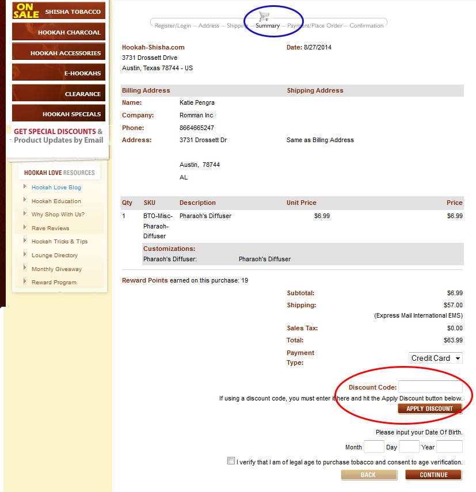
Task: Open the Hookah Love Blog link
Action: coord(56,188)
